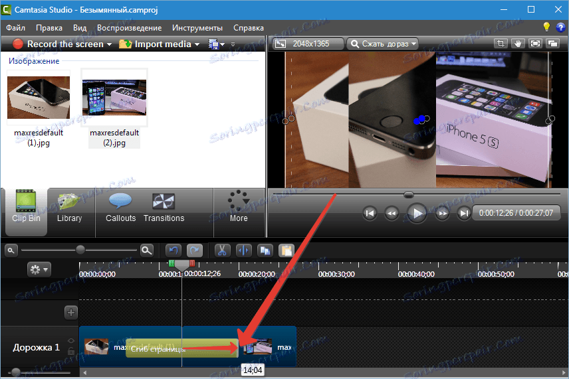The image size is (569, 379).
Task: Click the Undo arrow button
Action: (173, 250)
